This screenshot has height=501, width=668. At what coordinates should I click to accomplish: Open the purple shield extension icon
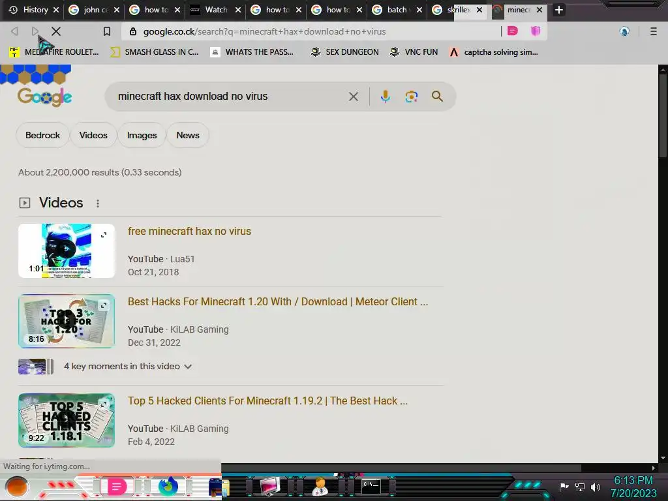click(x=536, y=31)
